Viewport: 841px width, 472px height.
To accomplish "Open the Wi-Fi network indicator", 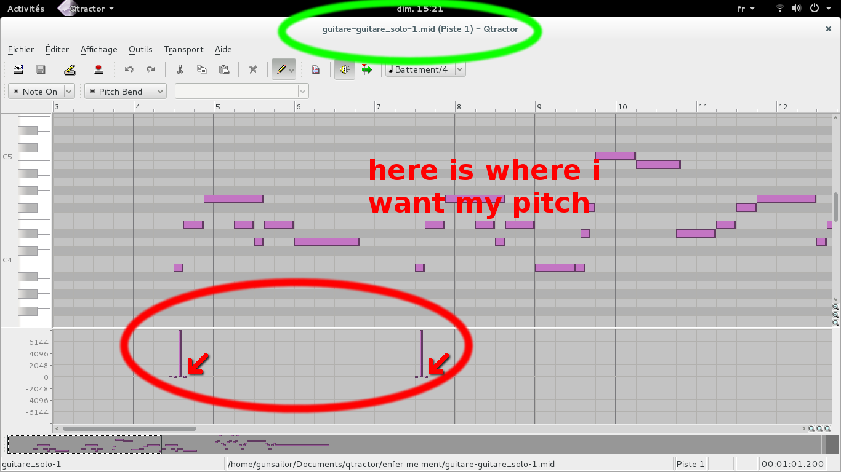I will click(780, 9).
